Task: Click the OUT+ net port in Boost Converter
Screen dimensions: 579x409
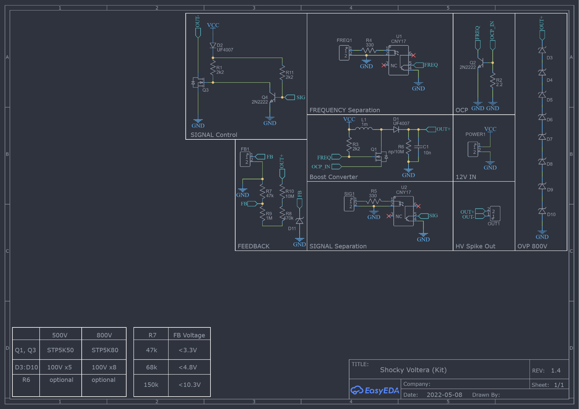Action: (431, 129)
